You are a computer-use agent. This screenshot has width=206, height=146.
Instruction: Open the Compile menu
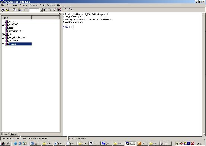(23, 5)
